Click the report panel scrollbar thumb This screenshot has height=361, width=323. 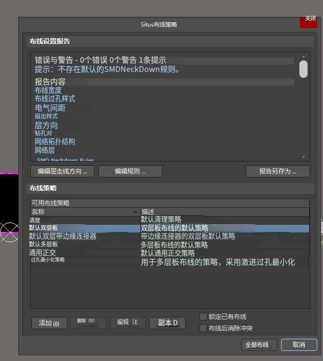point(303,69)
